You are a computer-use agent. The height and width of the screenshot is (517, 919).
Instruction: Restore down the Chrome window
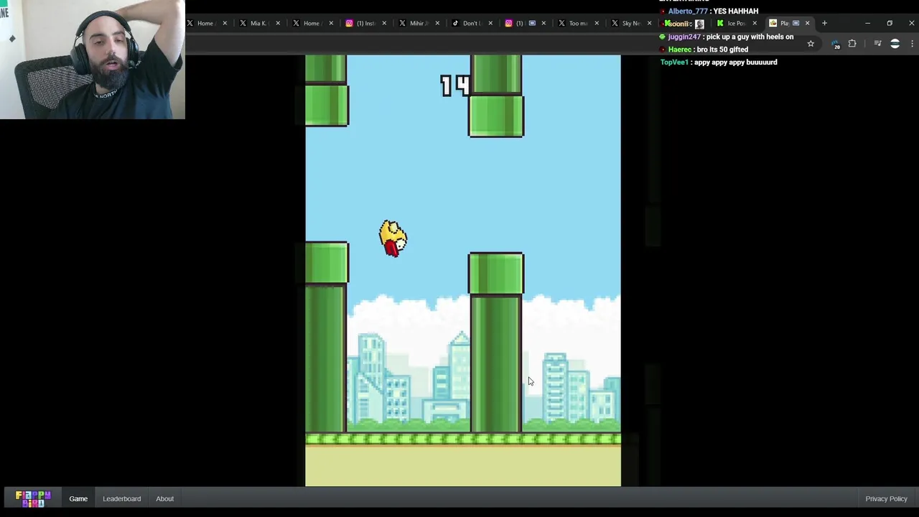coord(890,23)
